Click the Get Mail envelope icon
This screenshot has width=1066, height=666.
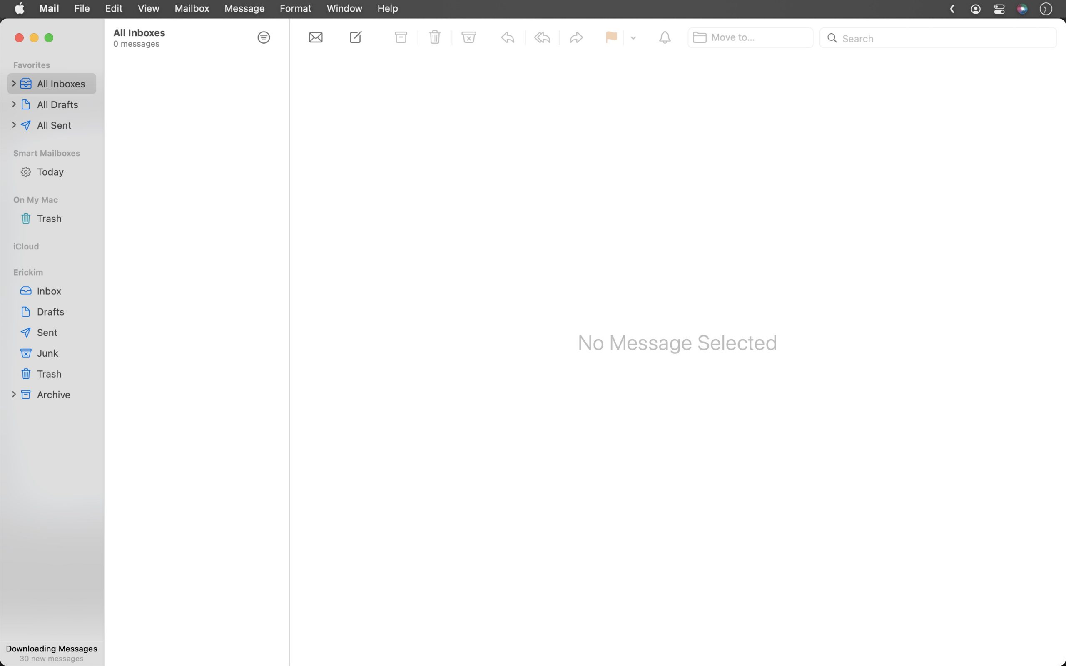coord(315,37)
